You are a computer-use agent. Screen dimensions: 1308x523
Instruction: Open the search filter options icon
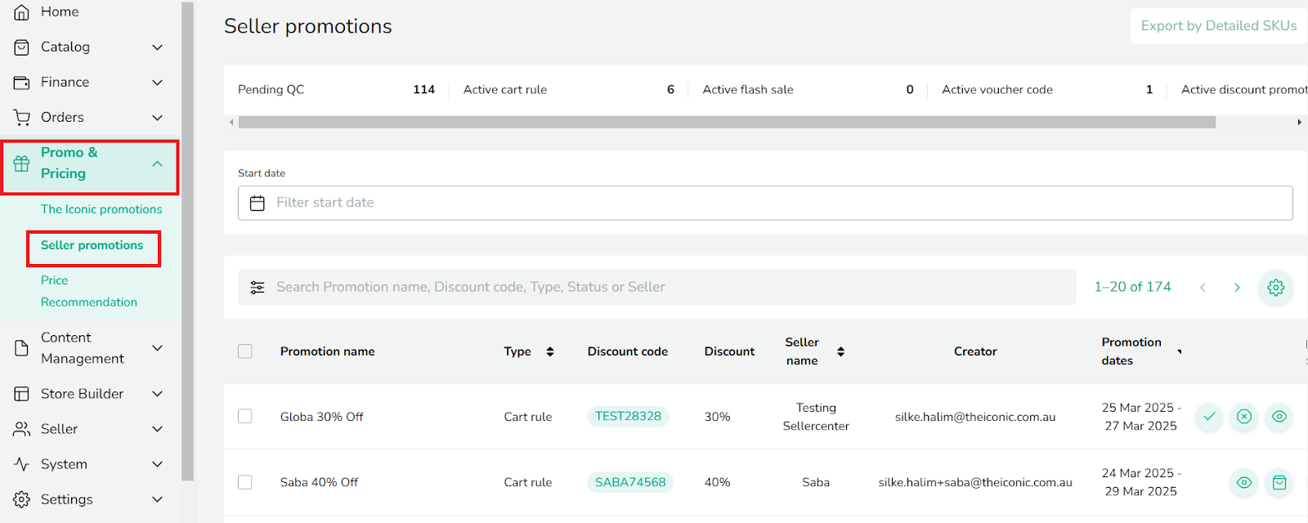[258, 288]
